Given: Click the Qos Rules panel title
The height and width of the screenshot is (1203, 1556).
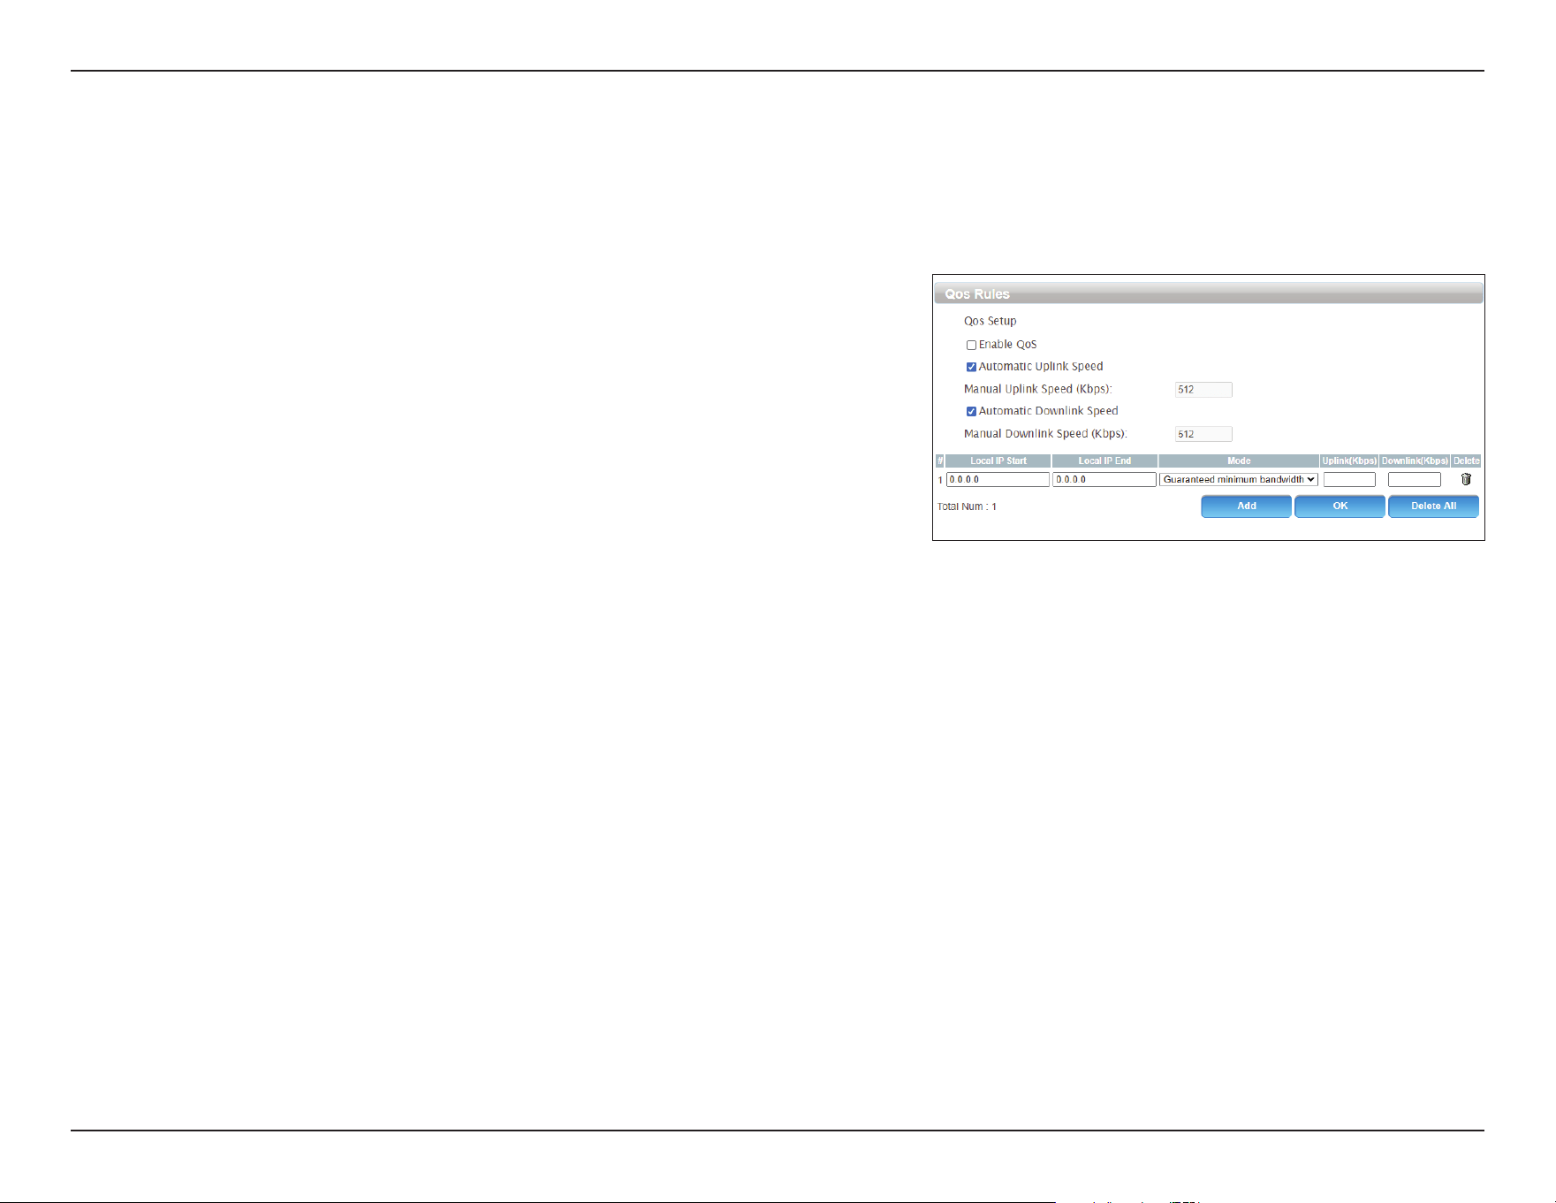Looking at the screenshot, I should pos(977,294).
